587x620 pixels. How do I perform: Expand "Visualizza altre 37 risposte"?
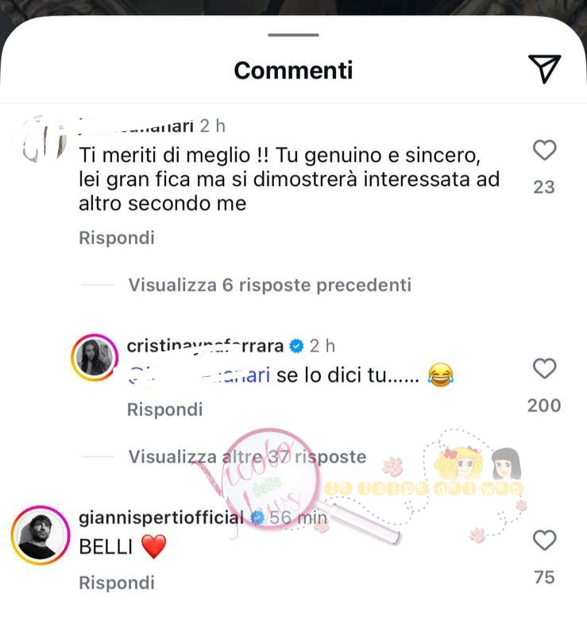[x=247, y=457]
